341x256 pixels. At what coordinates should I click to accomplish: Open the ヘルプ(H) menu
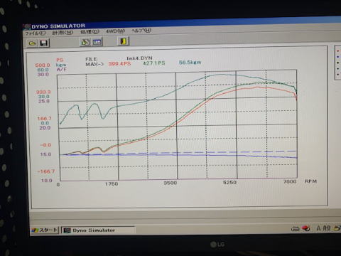[141, 31]
